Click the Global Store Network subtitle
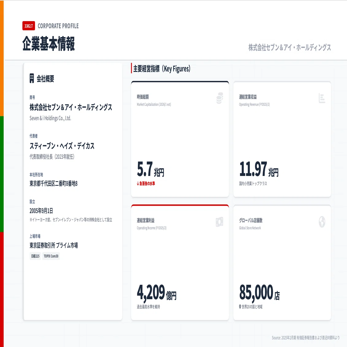The width and height of the screenshot is (347, 347). (250, 228)
